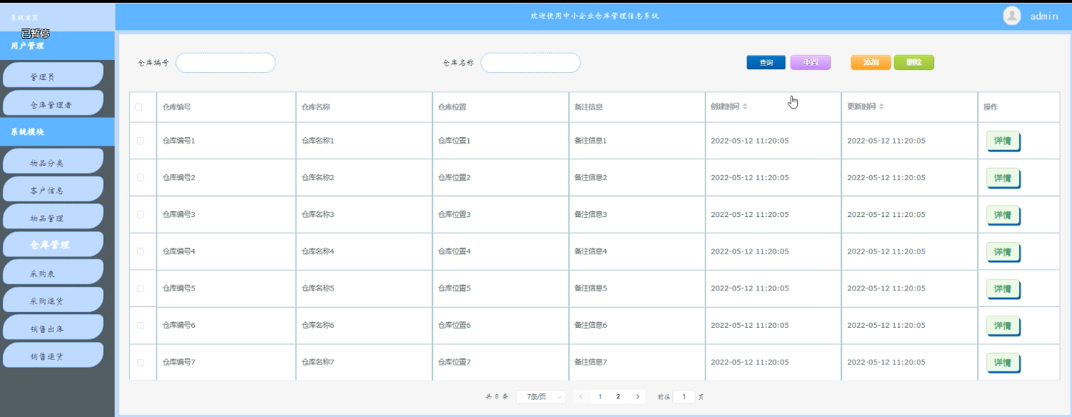
Task: Open the 采购退货 menu item
Action: [53, 301]
